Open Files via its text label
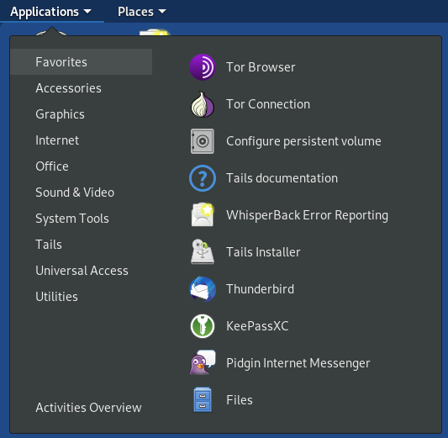Image resolution: width=448 pixels, height=438 pixels. click(x=240, y=399)
